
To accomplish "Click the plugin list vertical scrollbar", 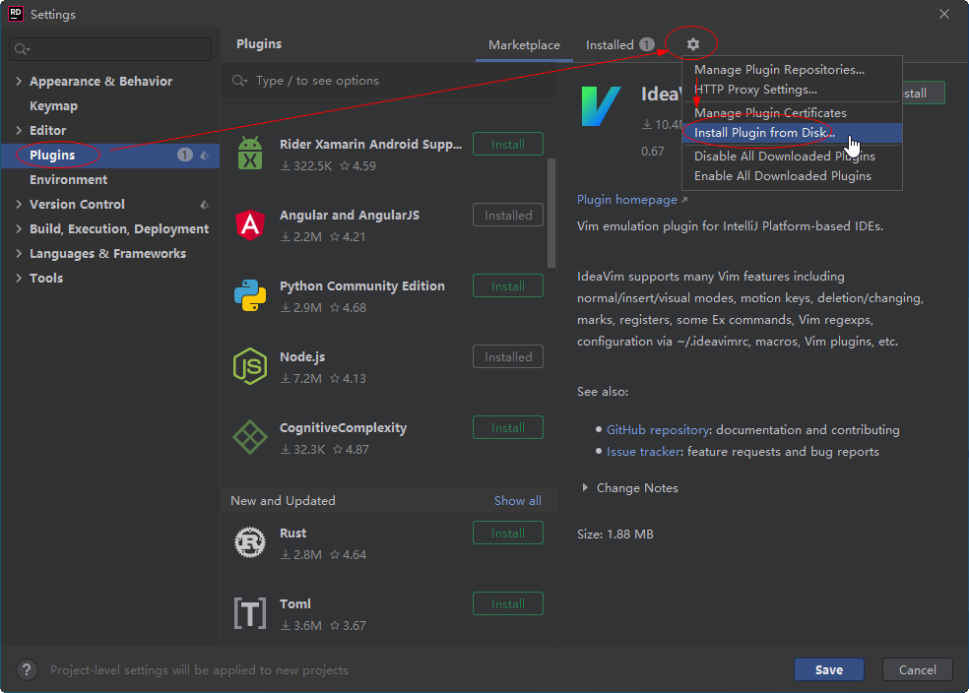I will 551,213.
